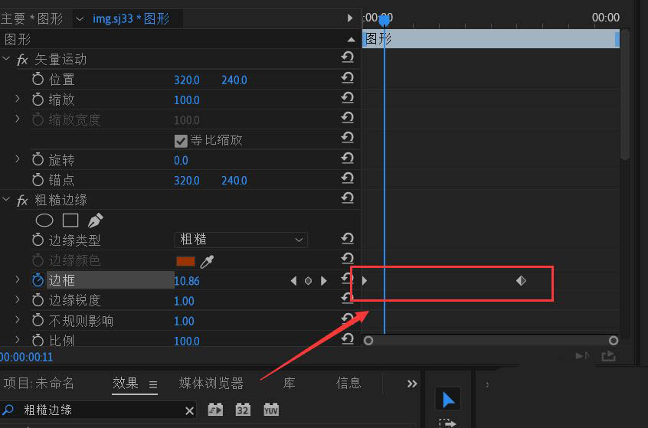The image size is (648, 428).
Task: Create 4-point polygon mask
Action: [70, 221]
